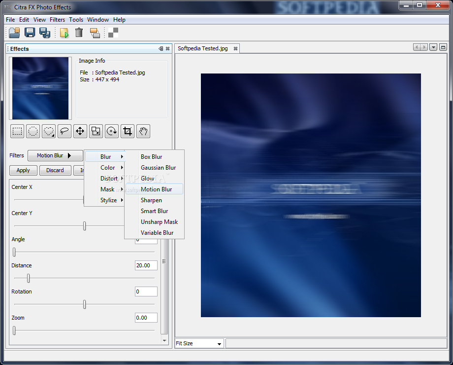Toggle the checkerboard transparency icon

coord(113,33)
